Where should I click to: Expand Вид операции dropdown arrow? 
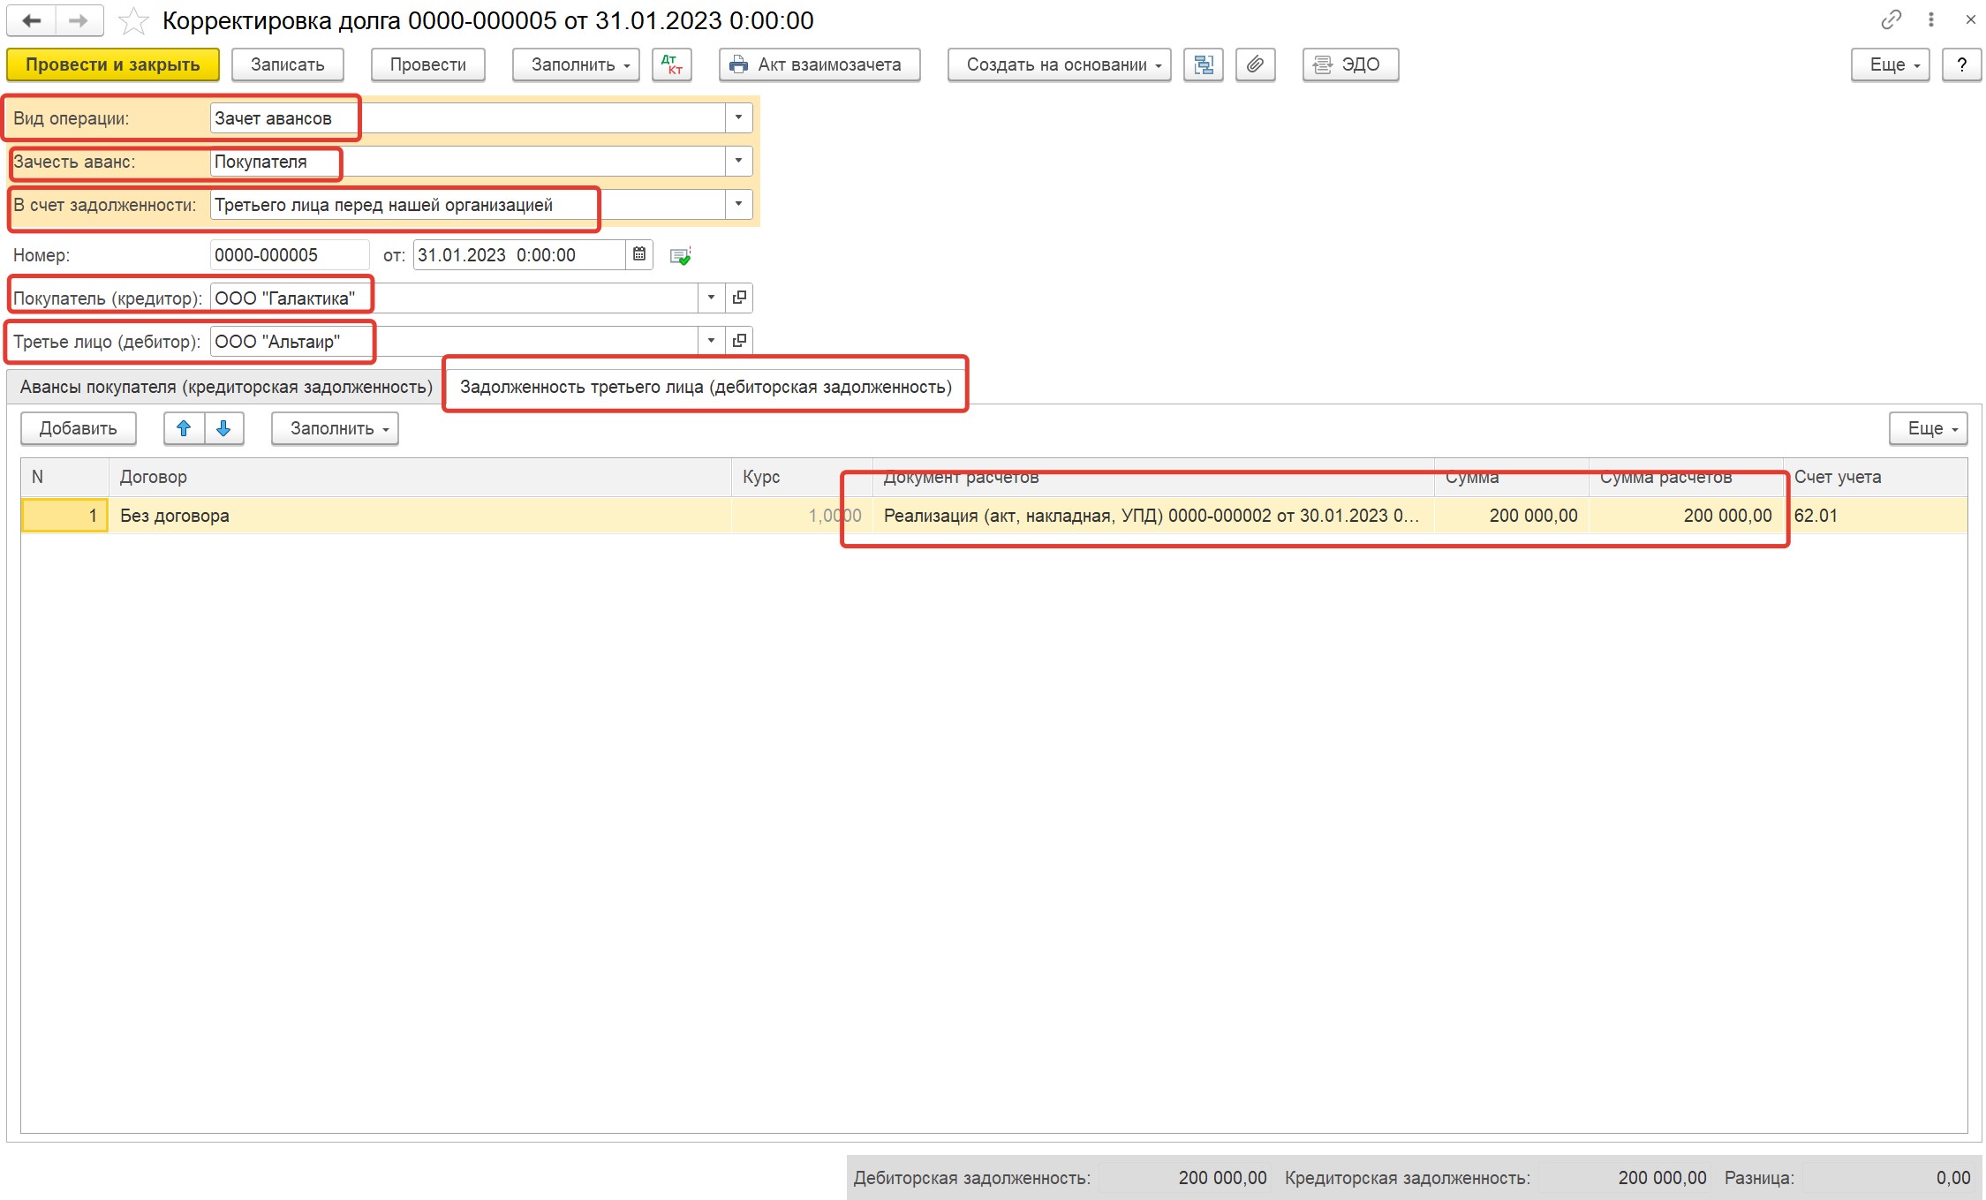coord(738,117)
